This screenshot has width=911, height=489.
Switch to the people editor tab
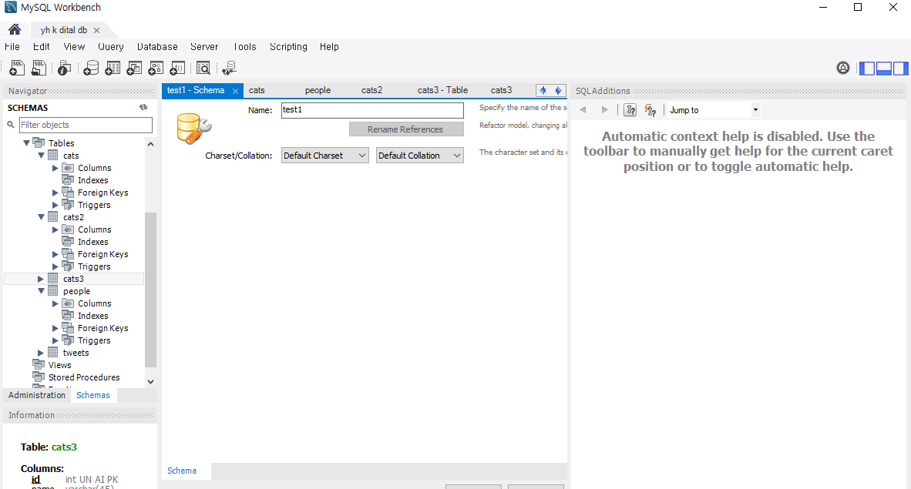pyautogui.click(x=318, y=90)
